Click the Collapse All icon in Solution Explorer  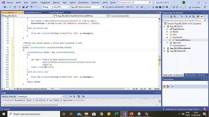pos(190,17)
